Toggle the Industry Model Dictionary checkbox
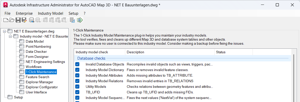This screenshot has width=300, height=102. (78, 70)
